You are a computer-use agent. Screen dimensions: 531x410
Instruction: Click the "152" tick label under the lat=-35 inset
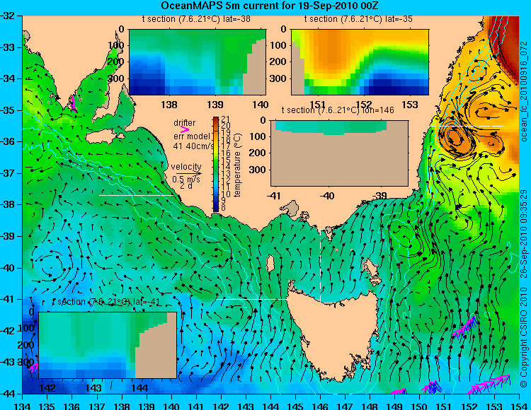(364, 105)
